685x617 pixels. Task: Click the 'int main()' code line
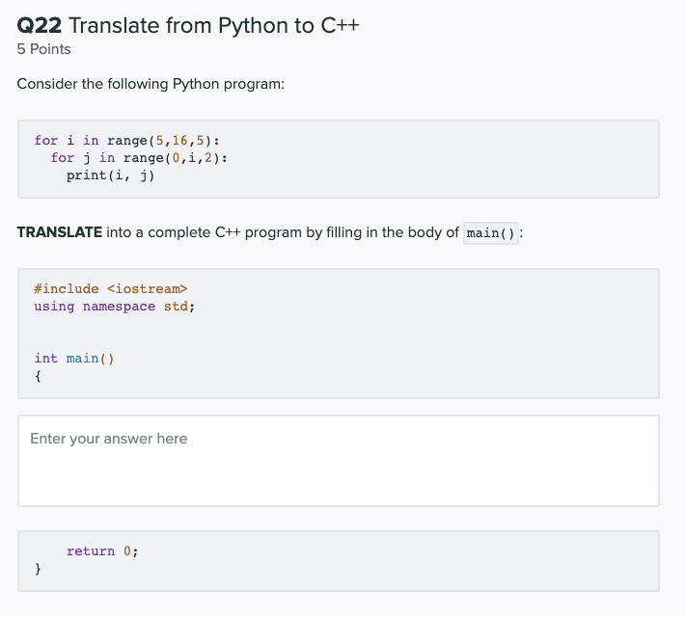(x=74, y=359)
